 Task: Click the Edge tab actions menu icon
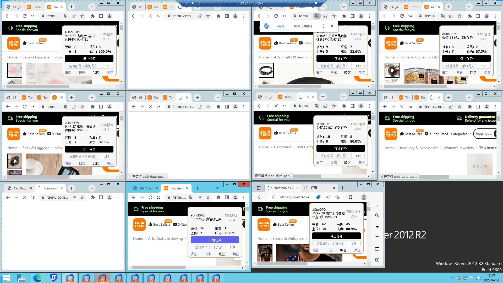tap(259, 188)
